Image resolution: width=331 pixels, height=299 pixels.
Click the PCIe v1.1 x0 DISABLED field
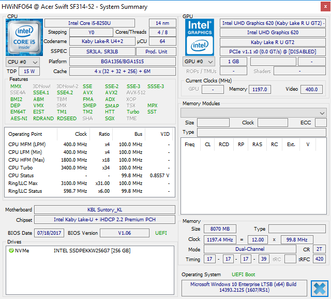pos(273,51)
